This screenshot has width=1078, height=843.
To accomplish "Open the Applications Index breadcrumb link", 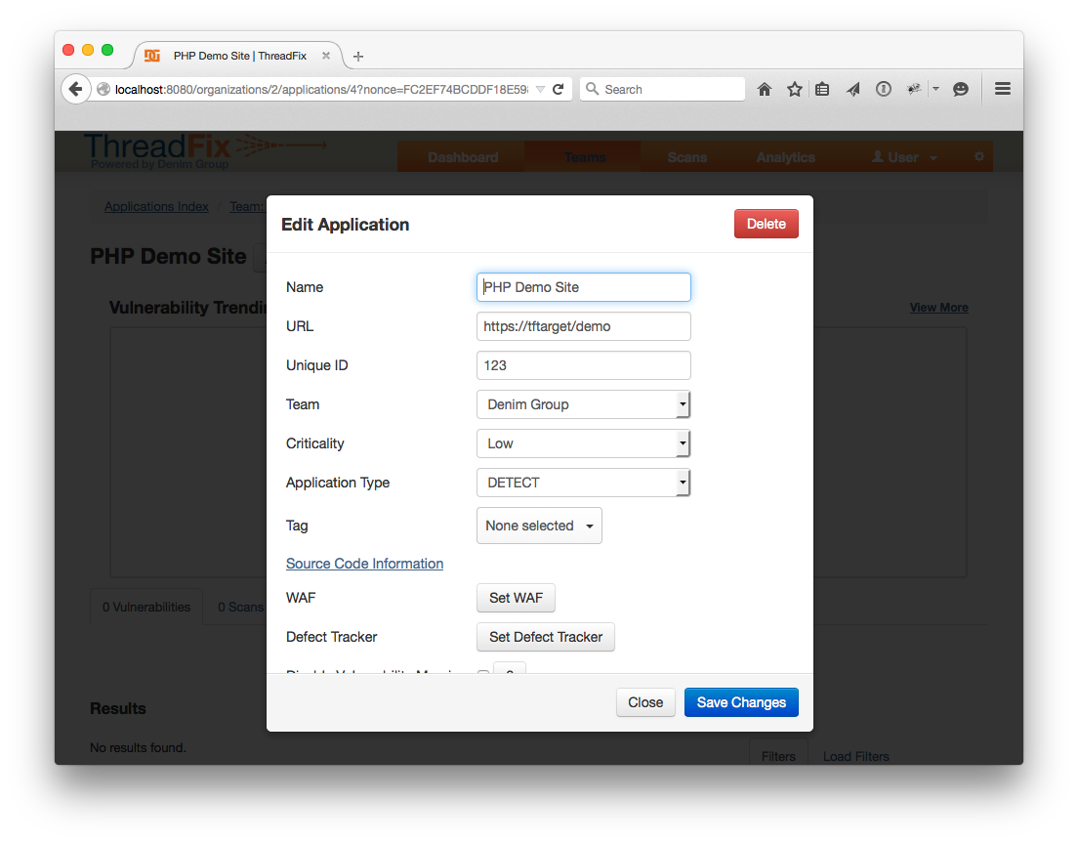I will coord(156,206).
